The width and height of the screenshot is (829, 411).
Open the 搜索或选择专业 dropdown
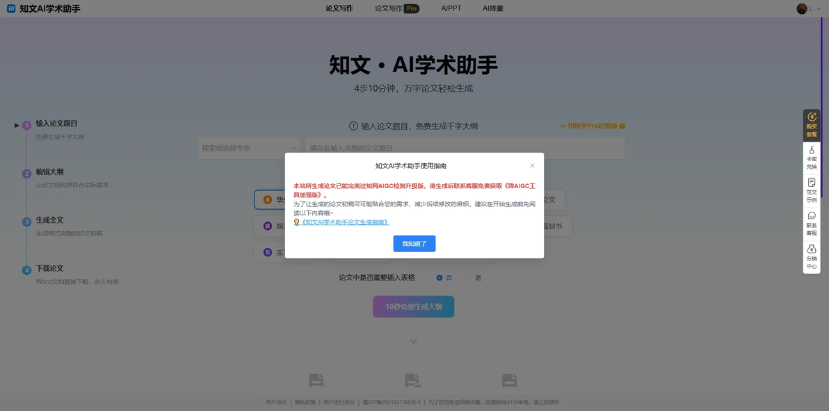pyautogui.click(x=249, y=149)
